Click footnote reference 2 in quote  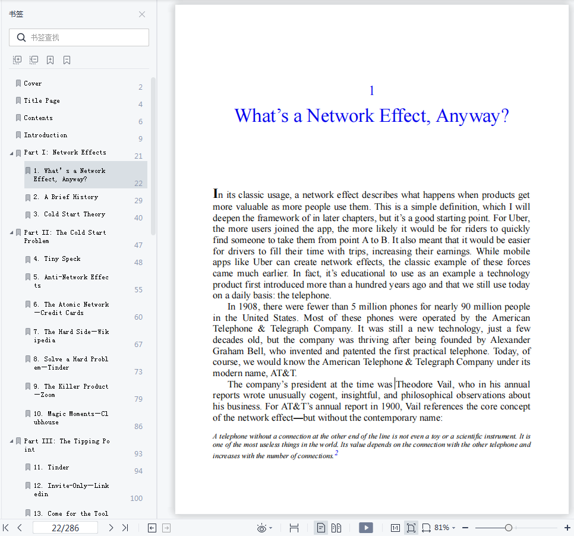[336, 453]
